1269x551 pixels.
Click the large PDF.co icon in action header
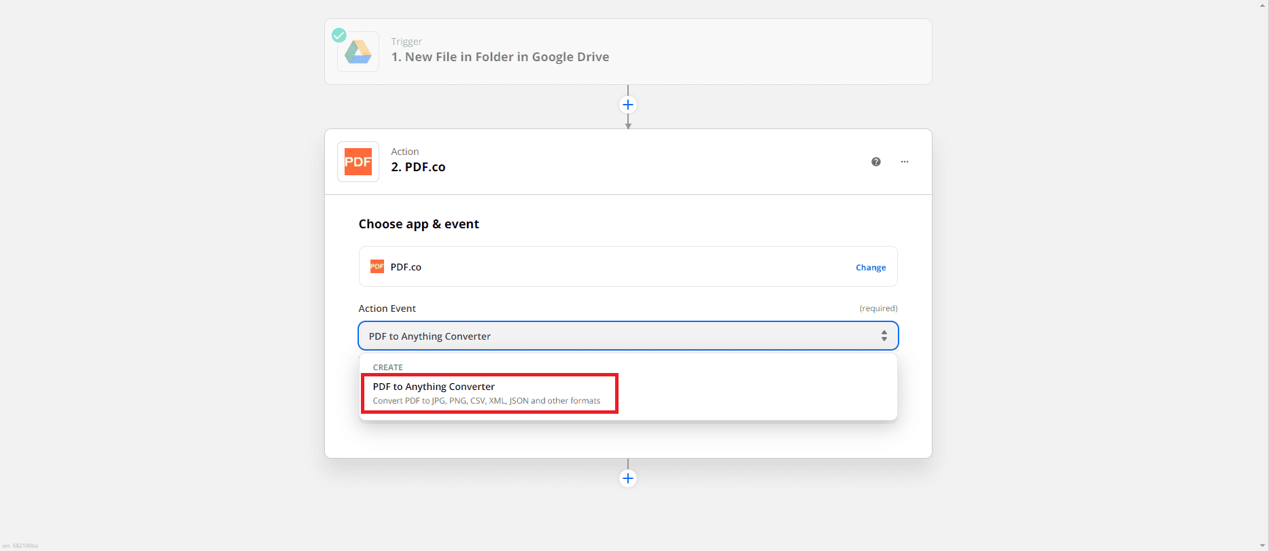pyautogui.click(x=358, y=162)
